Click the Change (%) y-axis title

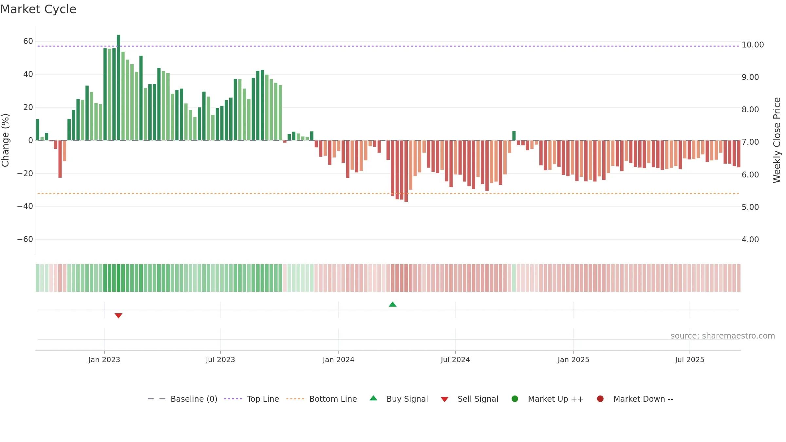[5, 140]
